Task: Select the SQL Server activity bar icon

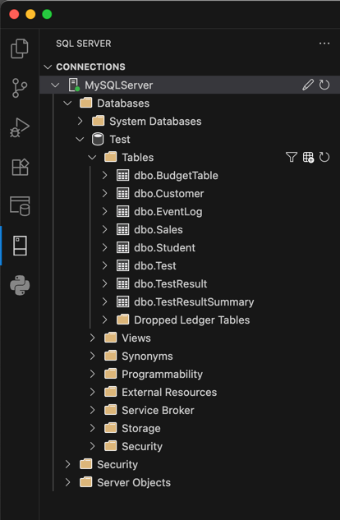Action: coord(20,246)
